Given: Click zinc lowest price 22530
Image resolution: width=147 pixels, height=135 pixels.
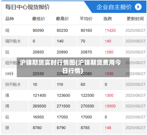Looking at the screenshot, I should point(38,74).
